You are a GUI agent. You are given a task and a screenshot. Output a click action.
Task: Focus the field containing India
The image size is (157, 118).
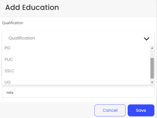coord(78,92)
